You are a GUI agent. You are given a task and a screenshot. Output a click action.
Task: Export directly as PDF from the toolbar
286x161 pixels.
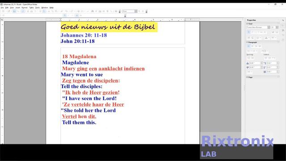point(28,11)
